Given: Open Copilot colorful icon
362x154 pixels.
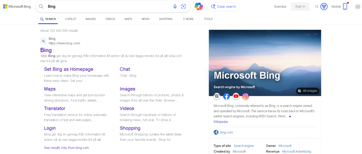Looking at the screenshot, I should tap(199, 6).
